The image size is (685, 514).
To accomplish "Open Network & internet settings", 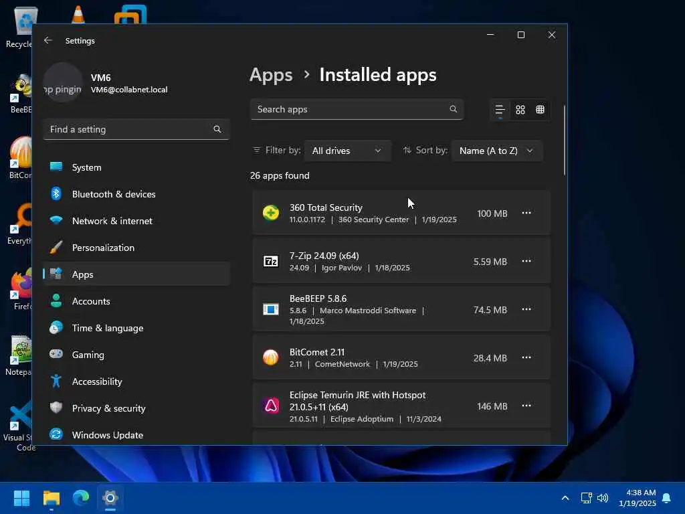I will pyautogui.click(x=136, y=221).
